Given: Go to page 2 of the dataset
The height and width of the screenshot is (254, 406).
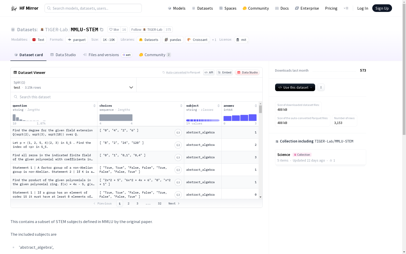Looking at the screenshot, I should point(129,203).
